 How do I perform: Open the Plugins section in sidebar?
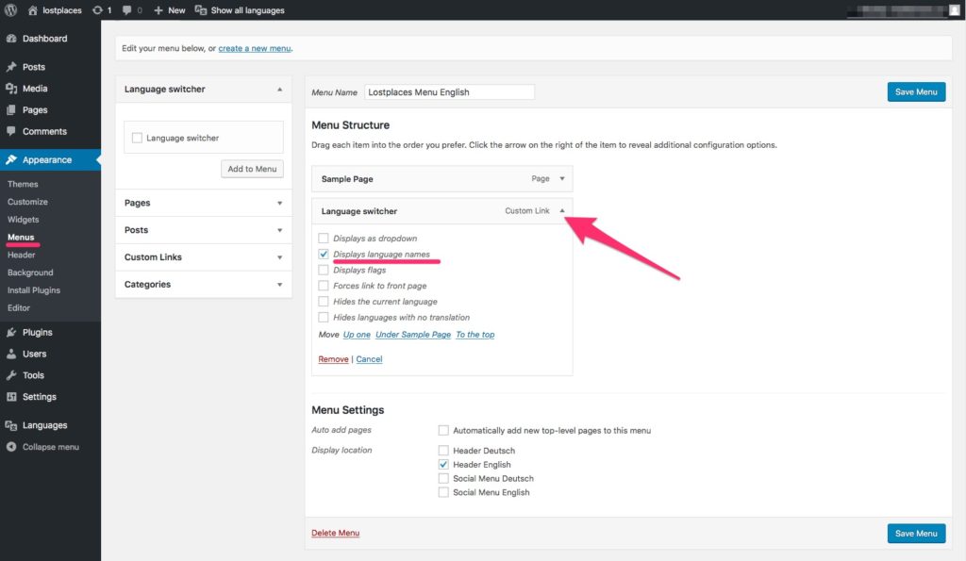[x=37, y=332]
